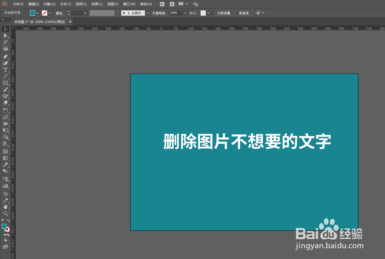Pick the Shape Builder tool

(x=5, y=137)
